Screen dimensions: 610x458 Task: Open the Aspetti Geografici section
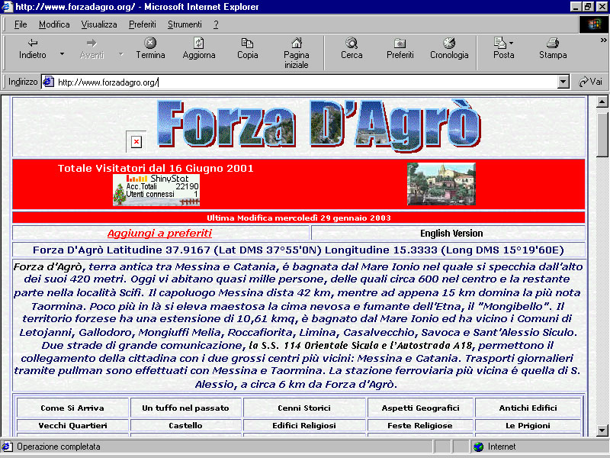[x=420, y=408]
